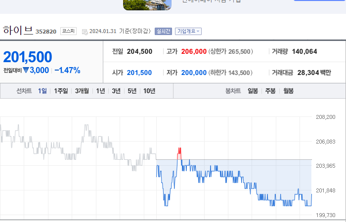The height and width of the screenshot is (222, 346).
Task: Click the 코스피 market badge
Action: tap(68, 31)
